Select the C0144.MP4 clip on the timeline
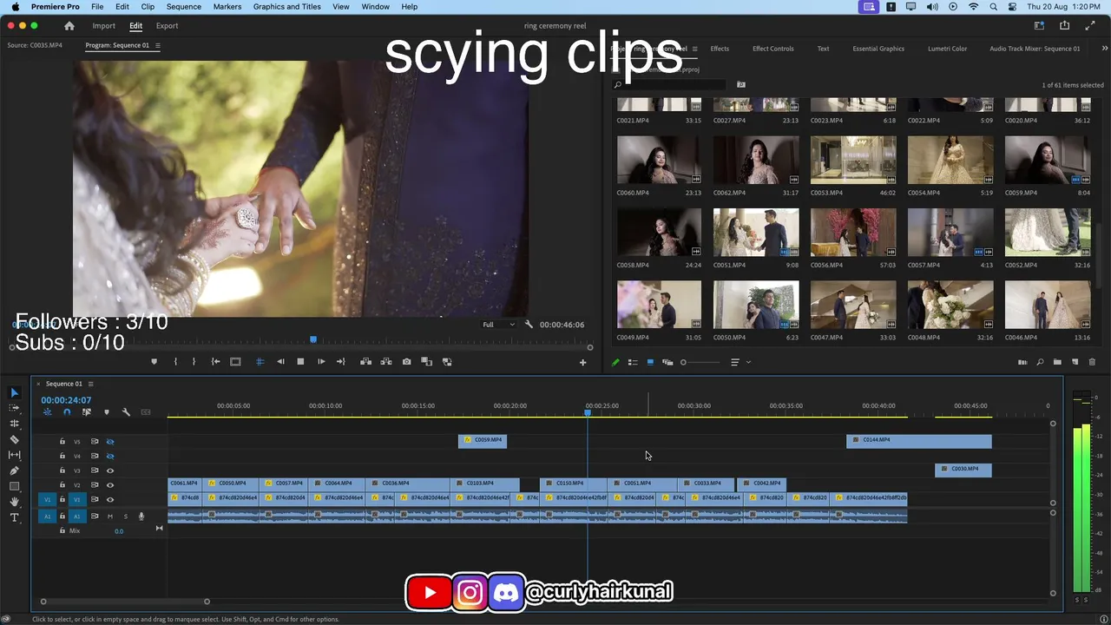Screen dimensions: 1111x625 coord(918,441)
